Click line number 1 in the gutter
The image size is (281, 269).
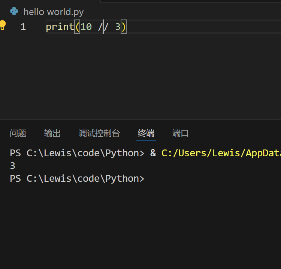tap(23, 27)
